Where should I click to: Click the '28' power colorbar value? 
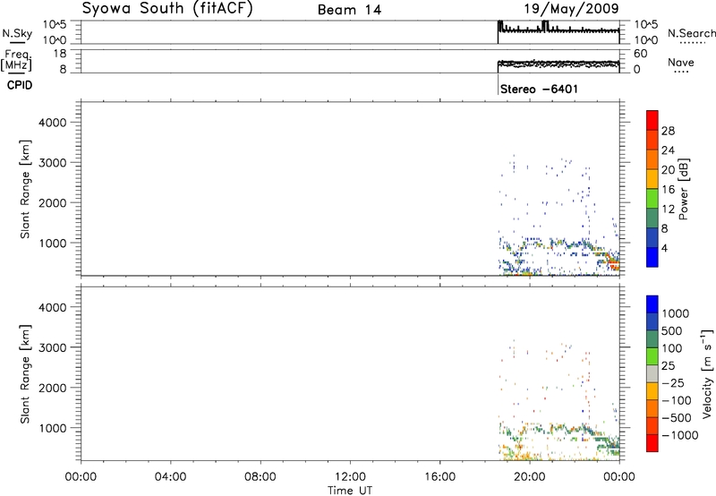point(668,131)
